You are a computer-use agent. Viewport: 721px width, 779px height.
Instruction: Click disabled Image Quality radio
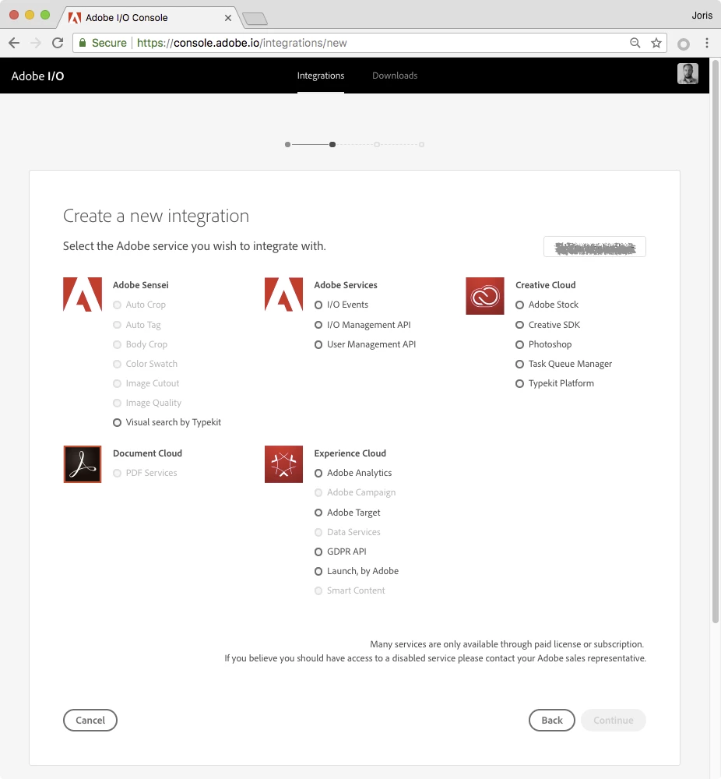(x=118, y=403)
